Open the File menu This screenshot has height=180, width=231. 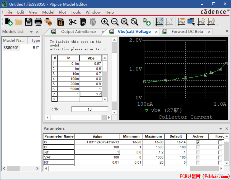(x=9, y=12)
